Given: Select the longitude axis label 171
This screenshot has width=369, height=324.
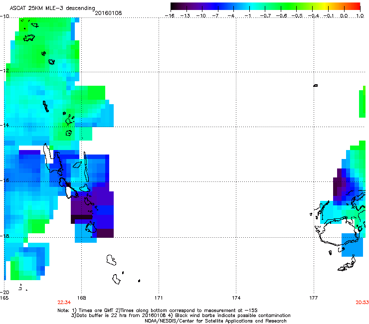Looking at the screenshot, I should pos(159,298).
